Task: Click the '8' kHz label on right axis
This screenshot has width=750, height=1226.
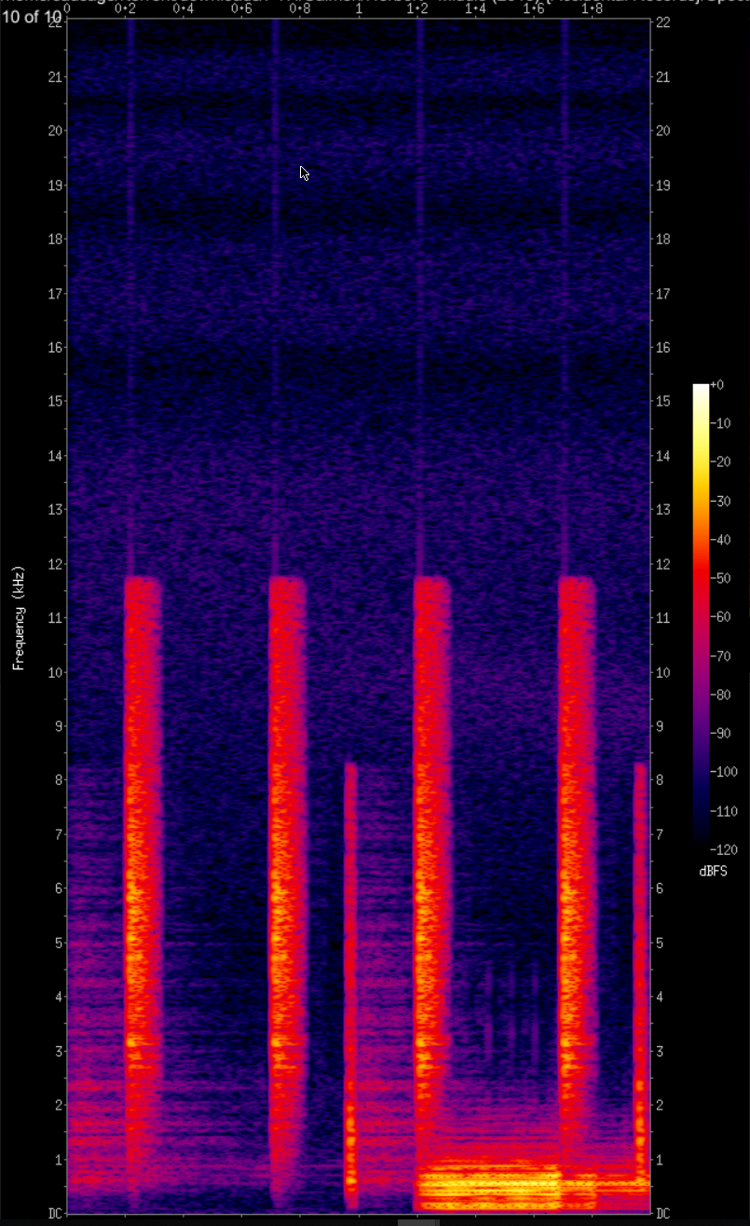Action: click(x=661, y=779)
